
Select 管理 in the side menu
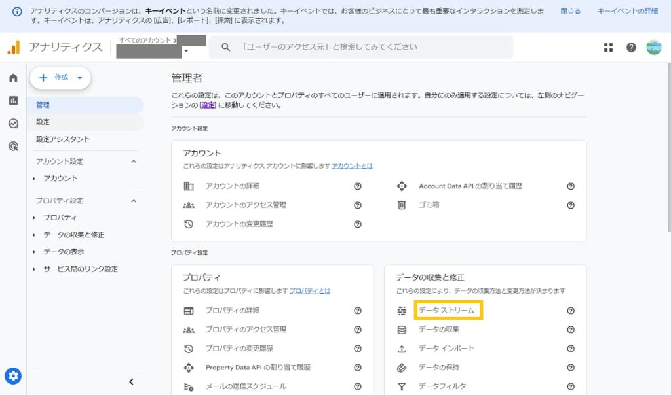click(43, 105)
